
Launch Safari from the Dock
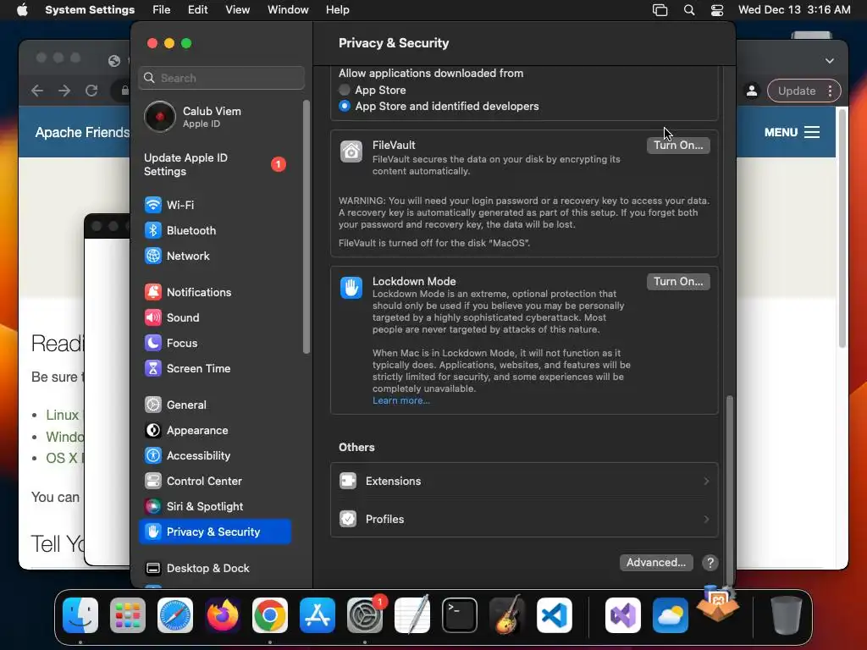tap(175, 615)
